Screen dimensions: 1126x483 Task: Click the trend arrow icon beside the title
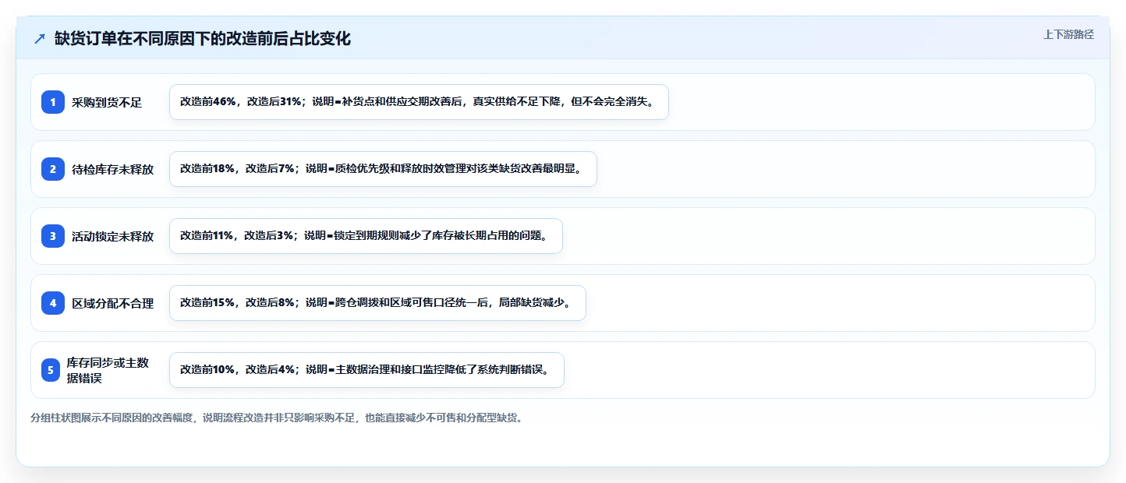pos(40,38)
